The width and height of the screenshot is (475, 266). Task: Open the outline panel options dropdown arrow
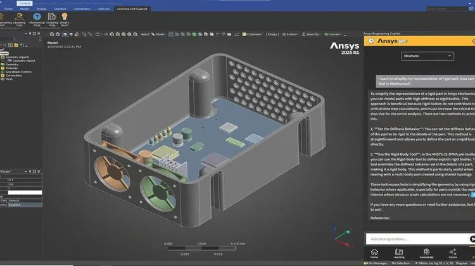(26, 34)
